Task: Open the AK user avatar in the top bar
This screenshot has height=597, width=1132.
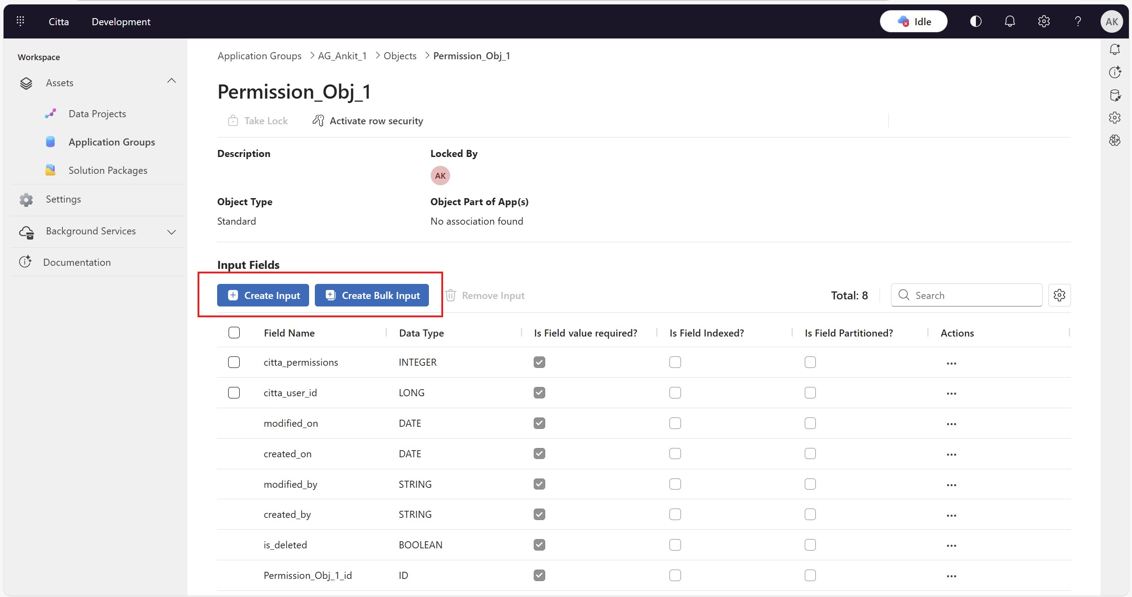Action: [x=1111, y=21]
